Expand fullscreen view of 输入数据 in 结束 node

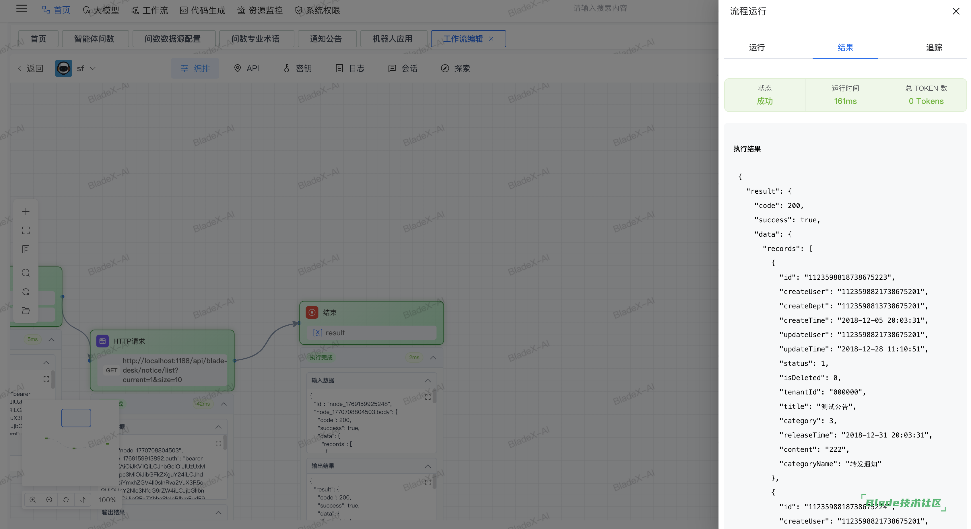[428, 397]
